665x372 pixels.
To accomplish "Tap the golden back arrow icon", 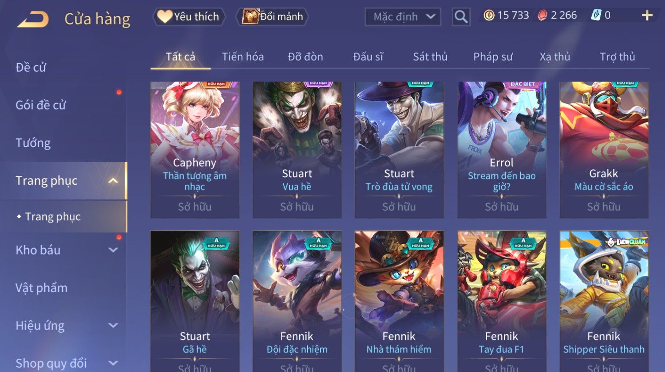I will click(x=33, y=19).
